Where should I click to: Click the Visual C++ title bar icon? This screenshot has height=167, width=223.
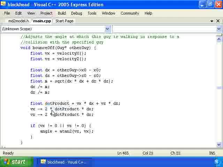pos(3,4)
